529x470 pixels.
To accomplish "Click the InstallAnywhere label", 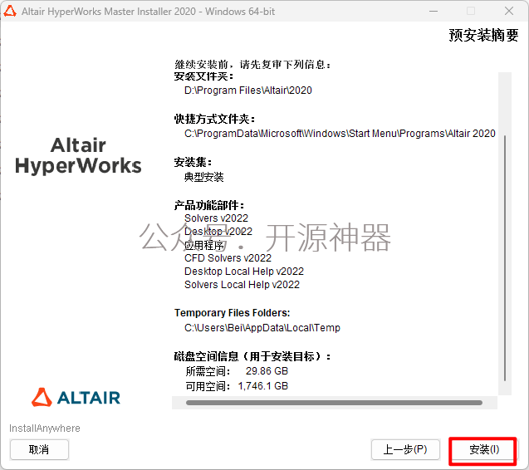I will click(45, 428).
